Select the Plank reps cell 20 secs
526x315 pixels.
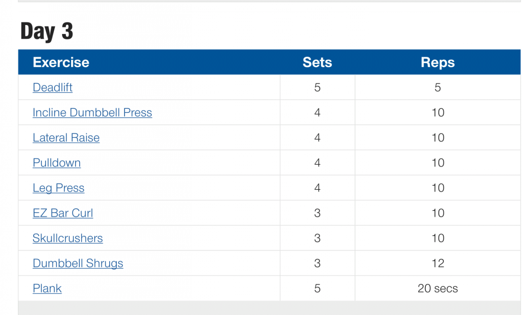(x=438, y=288)
